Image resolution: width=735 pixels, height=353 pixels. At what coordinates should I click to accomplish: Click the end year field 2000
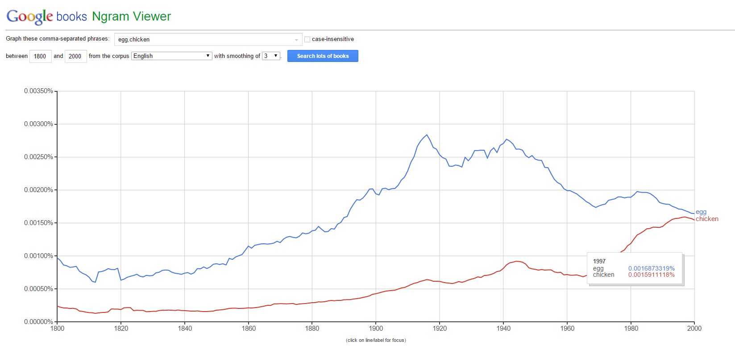click(75, 56)
